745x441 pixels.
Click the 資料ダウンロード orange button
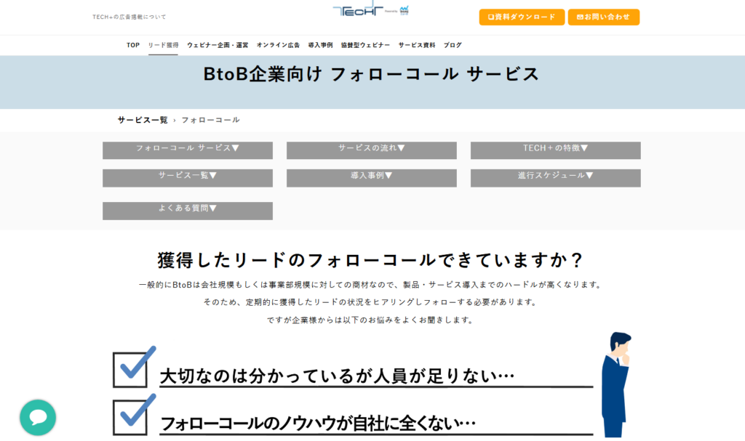521,17
